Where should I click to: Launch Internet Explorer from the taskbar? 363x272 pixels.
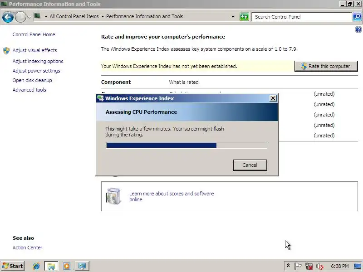36,266
